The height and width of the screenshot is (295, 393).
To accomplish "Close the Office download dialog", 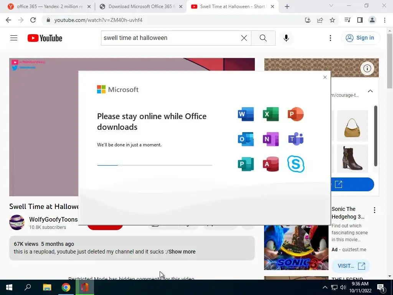I will (325, 77).
